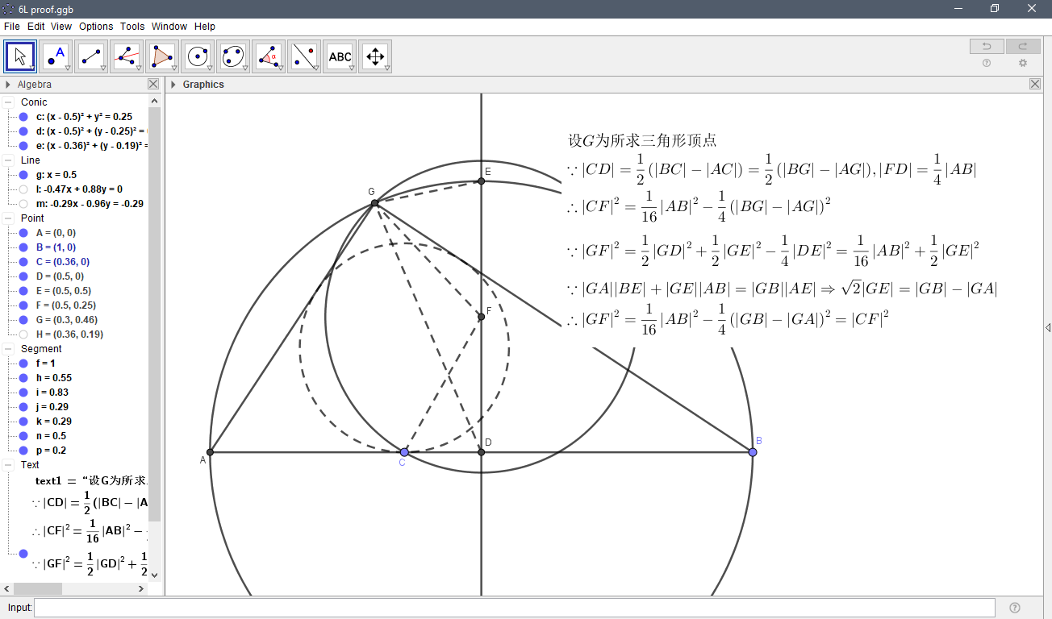
Task: Collapse the Line group
Action: tap(8, 160)
